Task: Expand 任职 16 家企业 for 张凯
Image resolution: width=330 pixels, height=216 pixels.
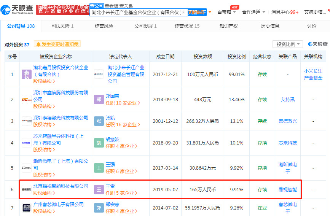Action: [123, 124]
